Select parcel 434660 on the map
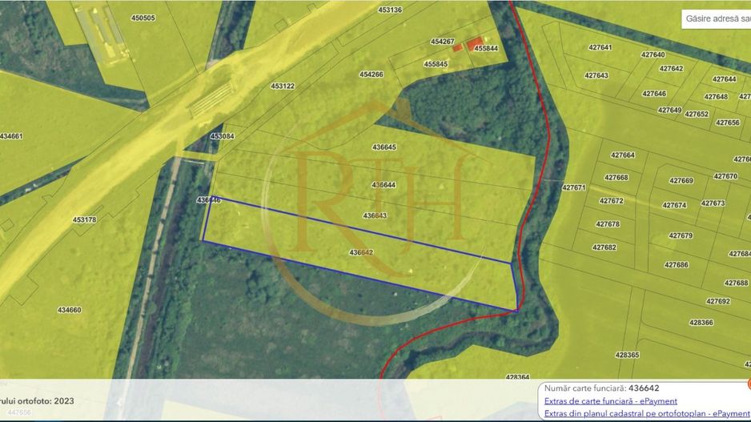 tap(69, 310)
